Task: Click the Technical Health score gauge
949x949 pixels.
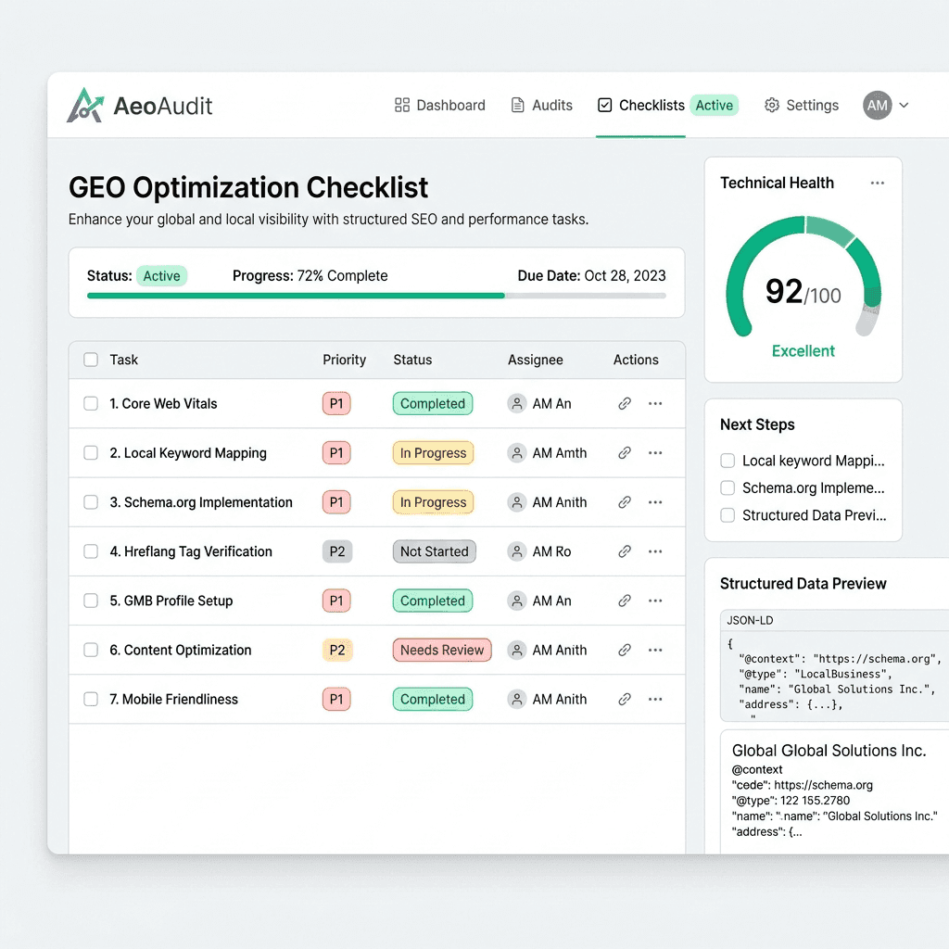Action: click(803, 276)
